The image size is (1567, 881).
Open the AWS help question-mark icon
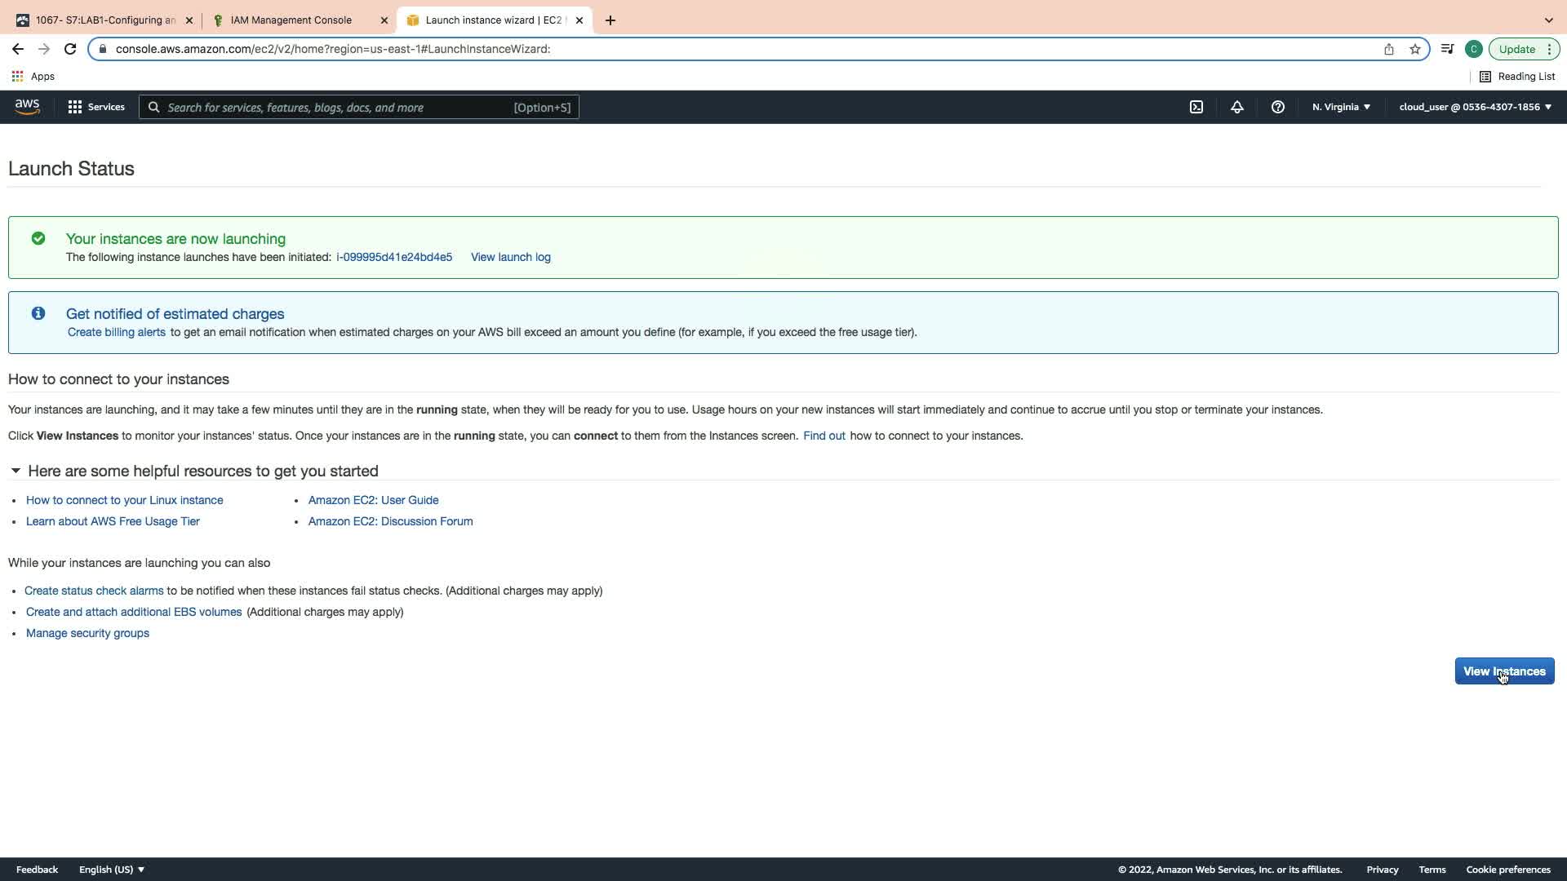[x=1278, y=107]
